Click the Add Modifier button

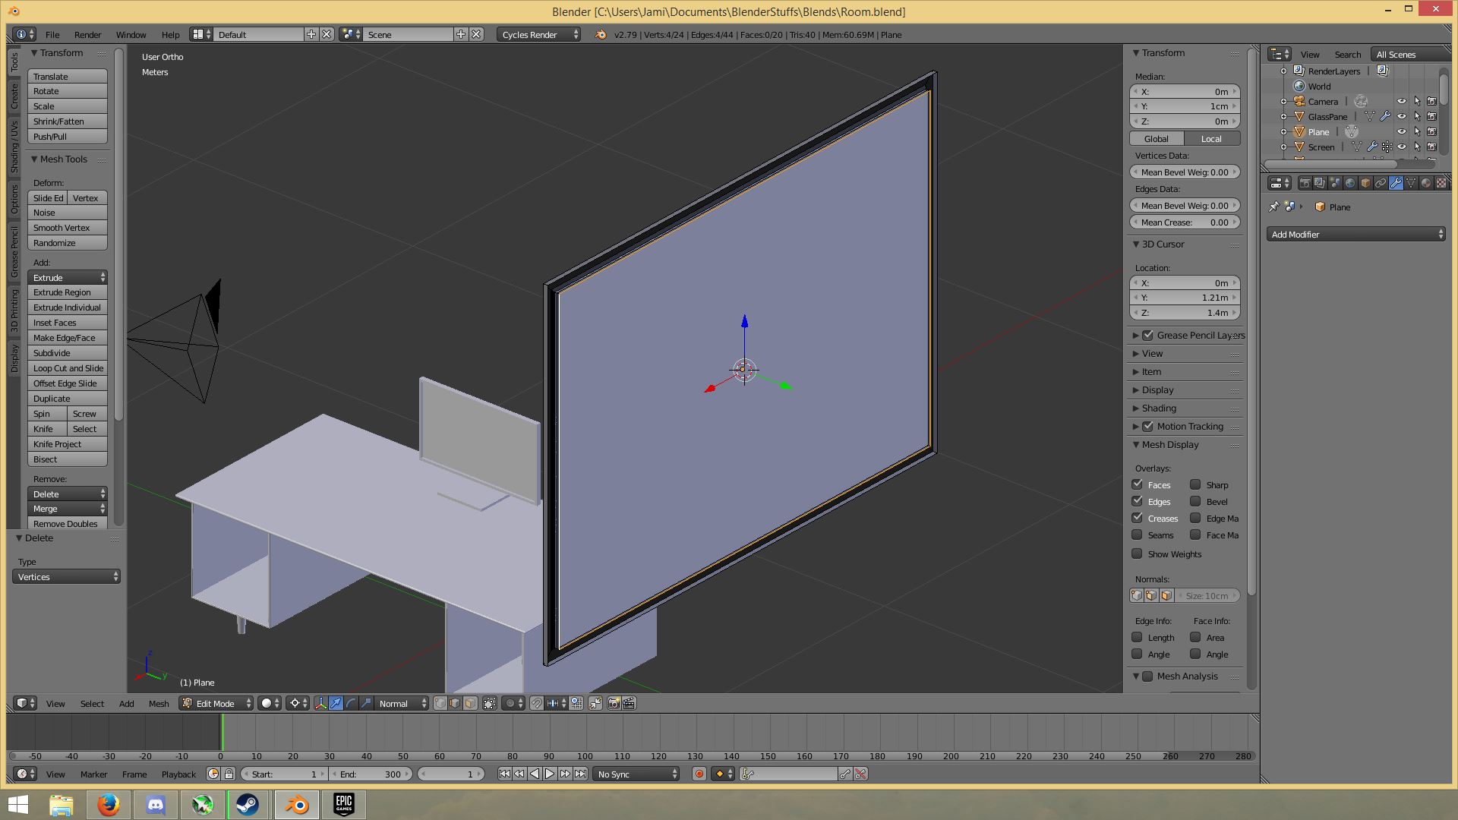1357,233
